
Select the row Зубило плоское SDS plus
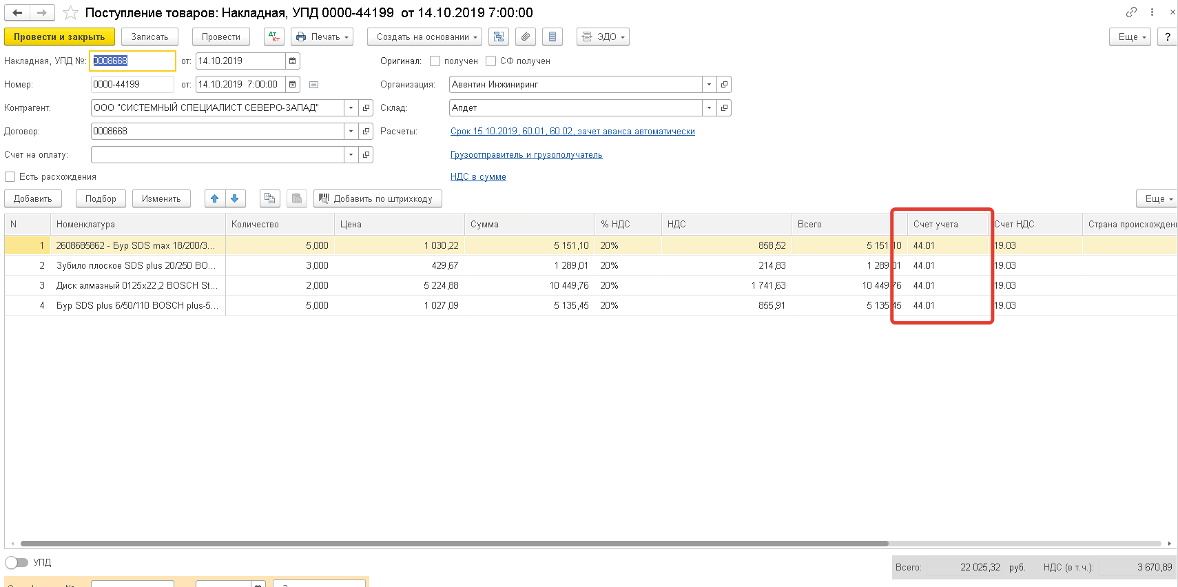coord(590,265)
